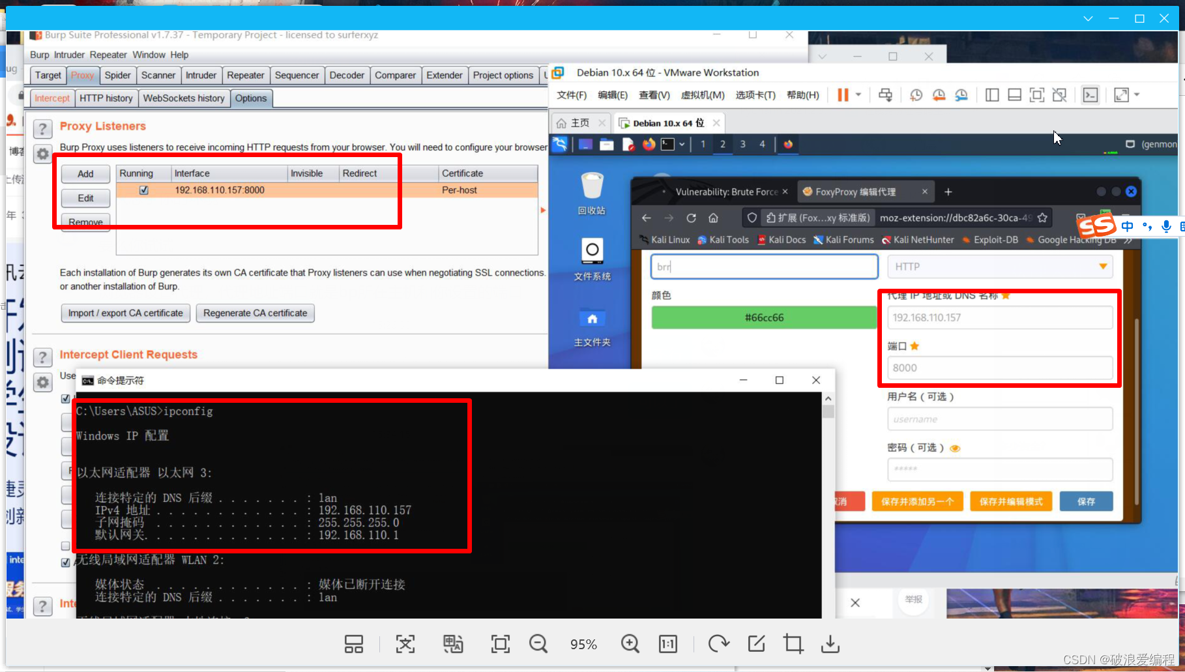Click proxy IP address field 192.168.110.157
The width and height of the screenshot is (1185, 672).
pos(1000,317)
